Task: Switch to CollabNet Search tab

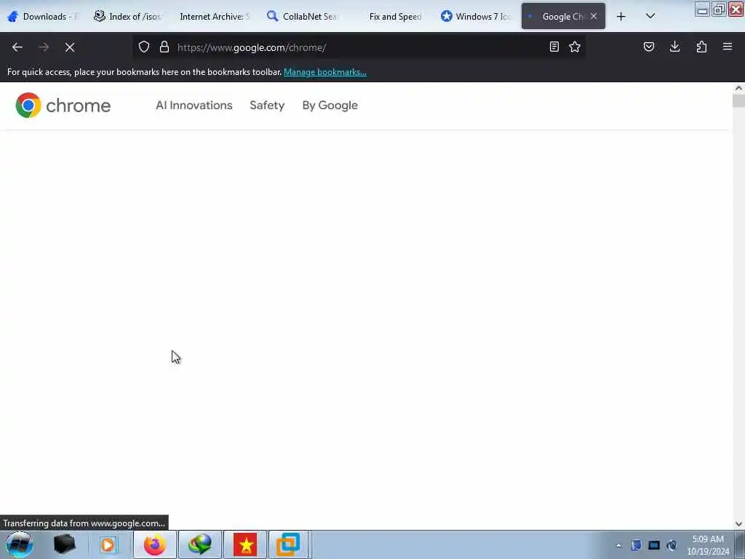Action: [x=303, y=17]
